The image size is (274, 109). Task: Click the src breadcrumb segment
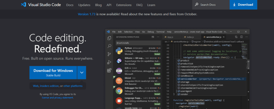point(166,42)
